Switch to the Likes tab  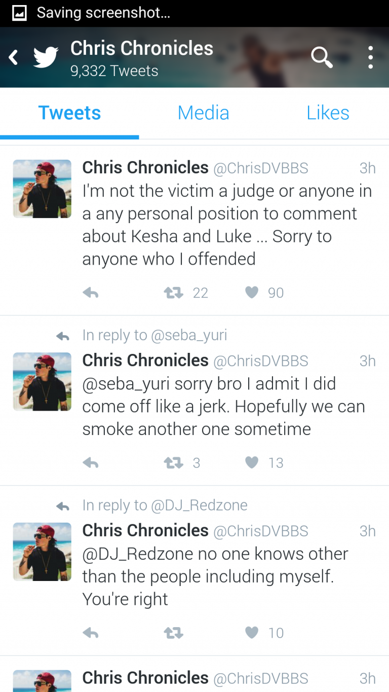(328, 113)
